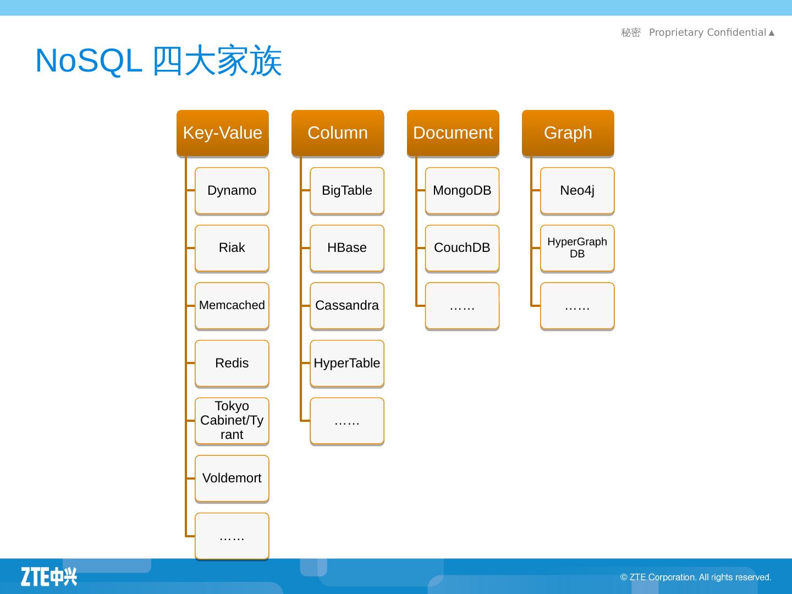Click the ellipsis box under Document

point(462,306)
